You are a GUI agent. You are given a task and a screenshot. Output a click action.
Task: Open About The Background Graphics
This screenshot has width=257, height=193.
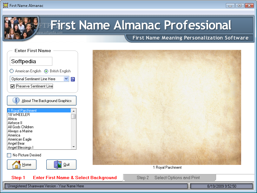tap(42, 100)
